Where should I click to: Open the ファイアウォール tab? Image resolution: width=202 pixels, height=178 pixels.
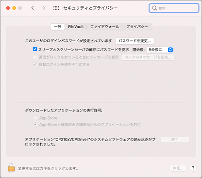click(x=105, y=27)
